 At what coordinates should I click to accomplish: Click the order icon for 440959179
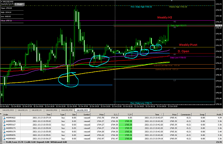point(4,132)
